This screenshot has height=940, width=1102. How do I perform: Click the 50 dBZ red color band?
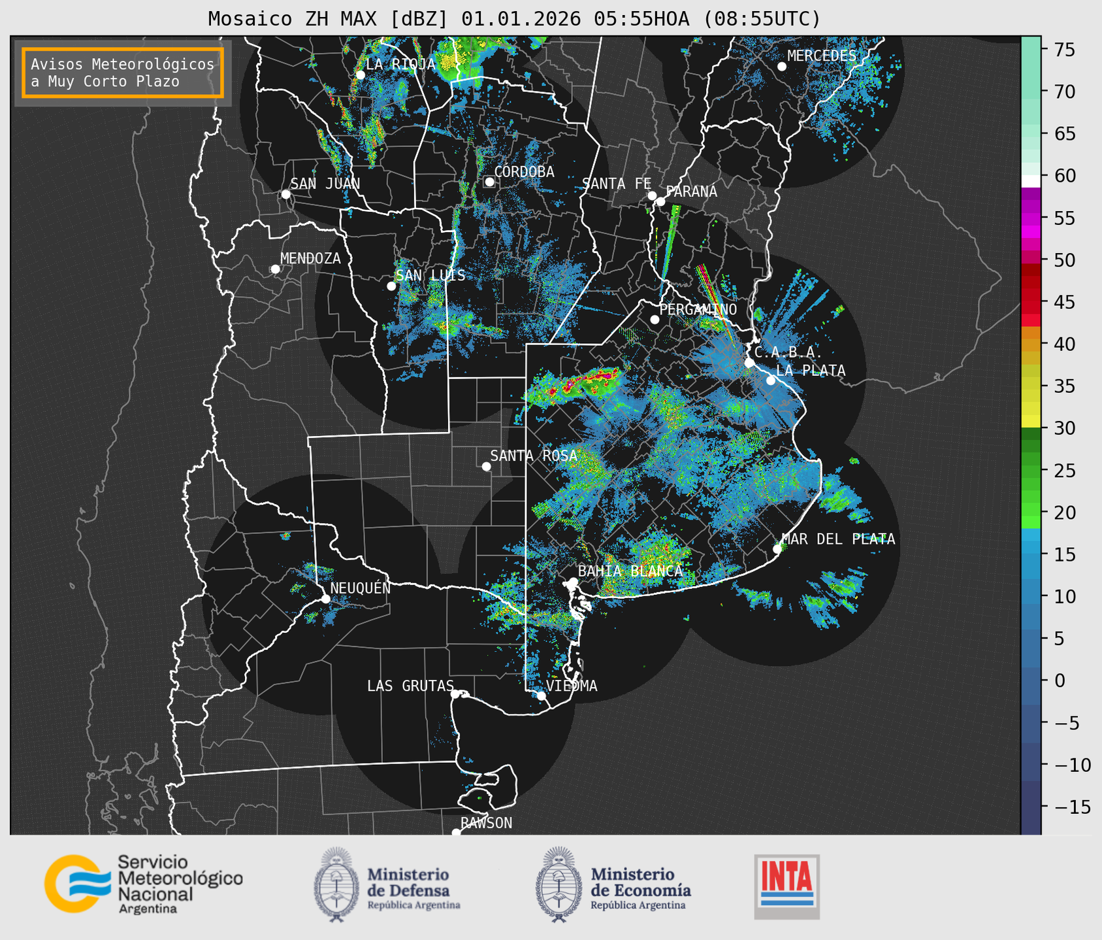pyautogui.click(x=1031, y=258)
